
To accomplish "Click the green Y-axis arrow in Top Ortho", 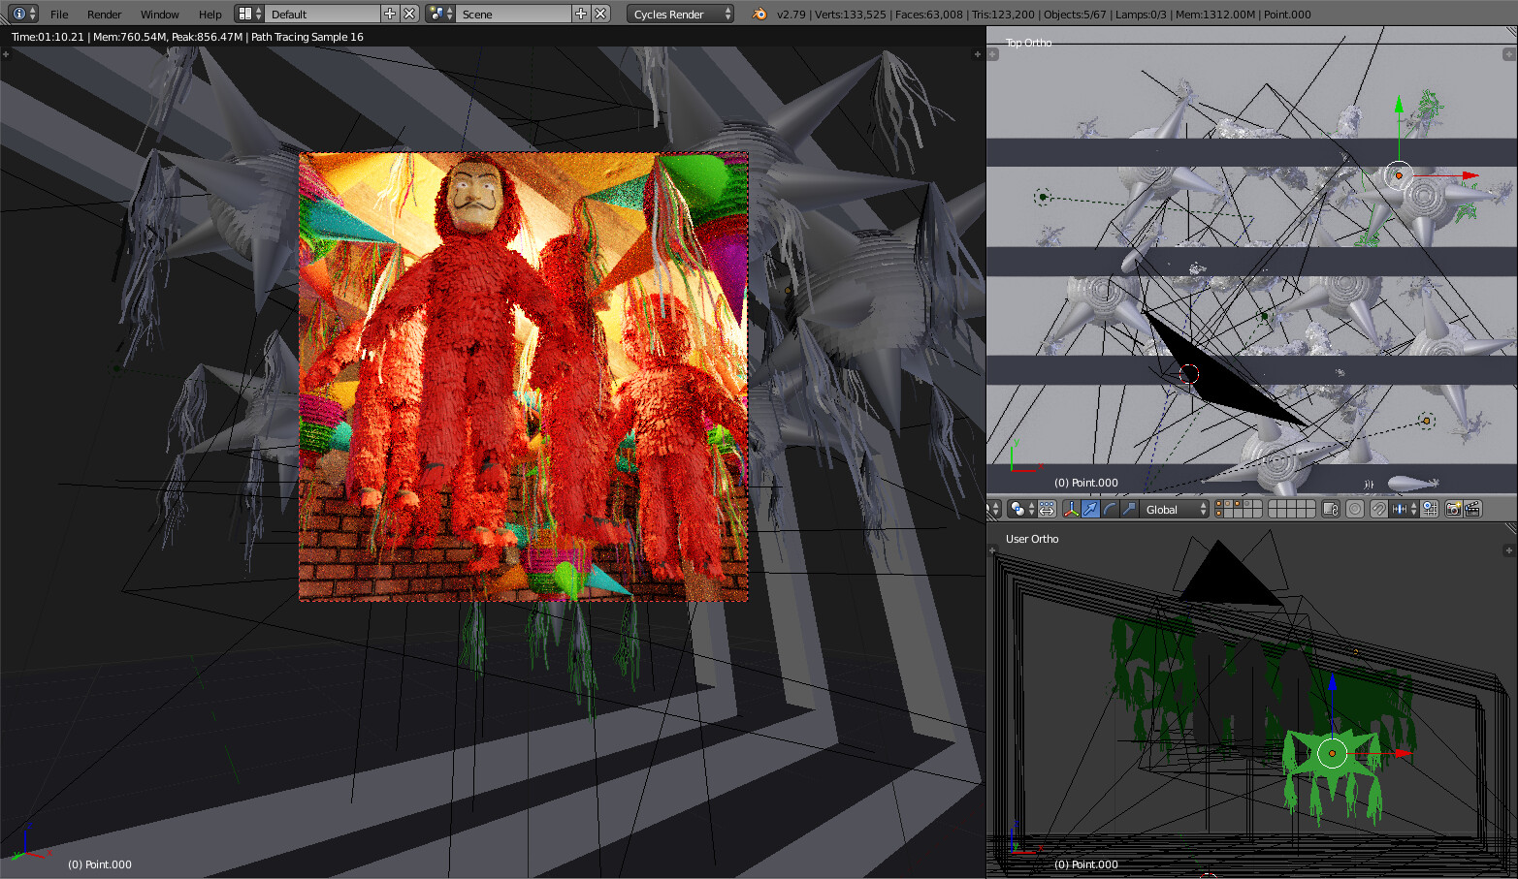I will (1399, 103).
